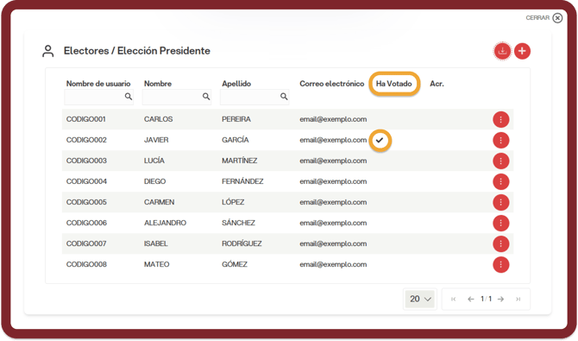Click the 1/1 page indicator
The height and width of the screenshot is (341, 578).
tap(486, 299)
